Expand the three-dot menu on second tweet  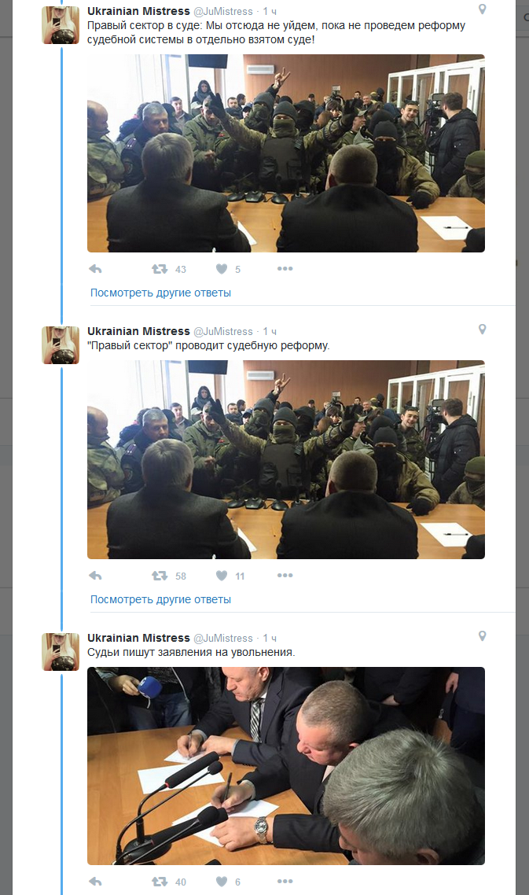pos(285,576)
